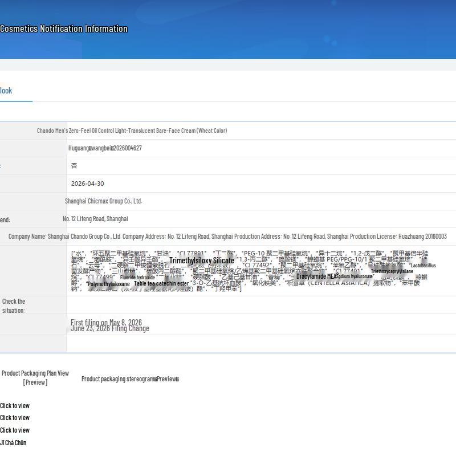The image size is (456, 456).
Task: Click "Fluoride hydroxide" in the ingredients
Action: 137,278
